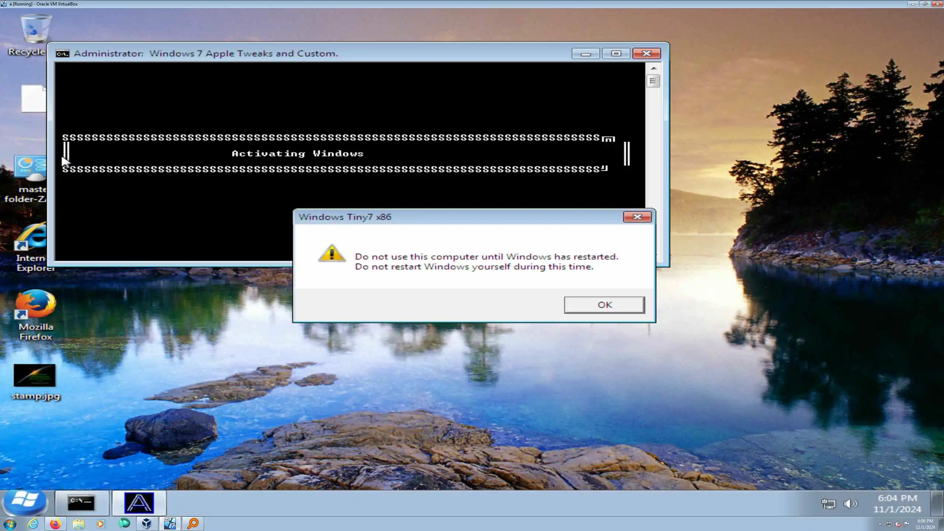Click OK in the Tiny7 warning dialog
This screenshot has height=531, width=944.
[x=604, y=305]
